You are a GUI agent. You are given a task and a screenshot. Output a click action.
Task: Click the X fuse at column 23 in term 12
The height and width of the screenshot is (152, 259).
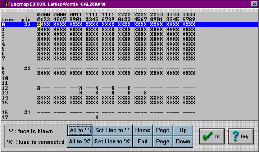[x=129, y=88]
